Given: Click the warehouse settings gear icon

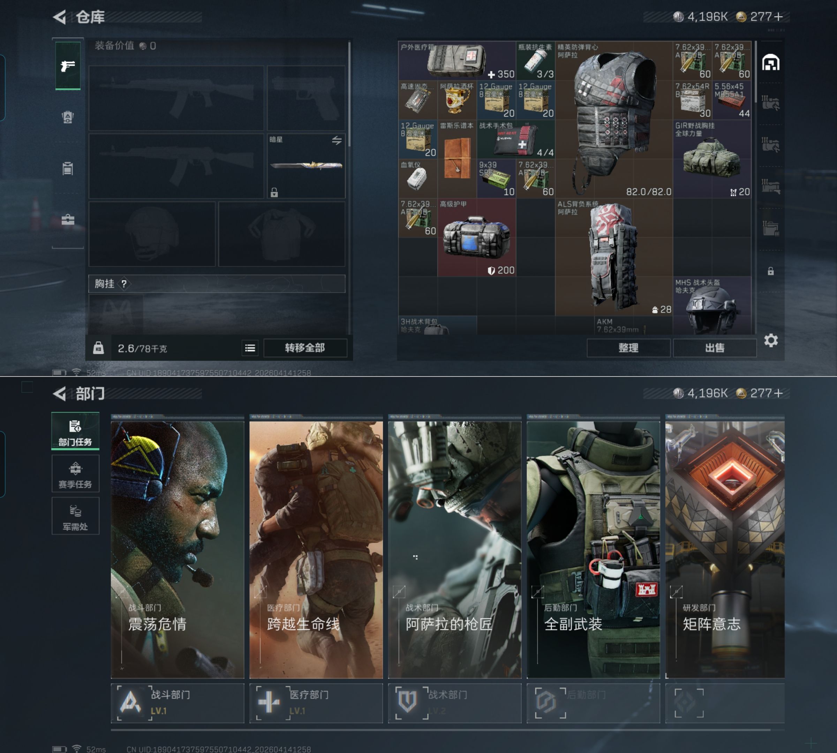Looking at the screenshot, I should pyautogui.click(x=770, y=341).
